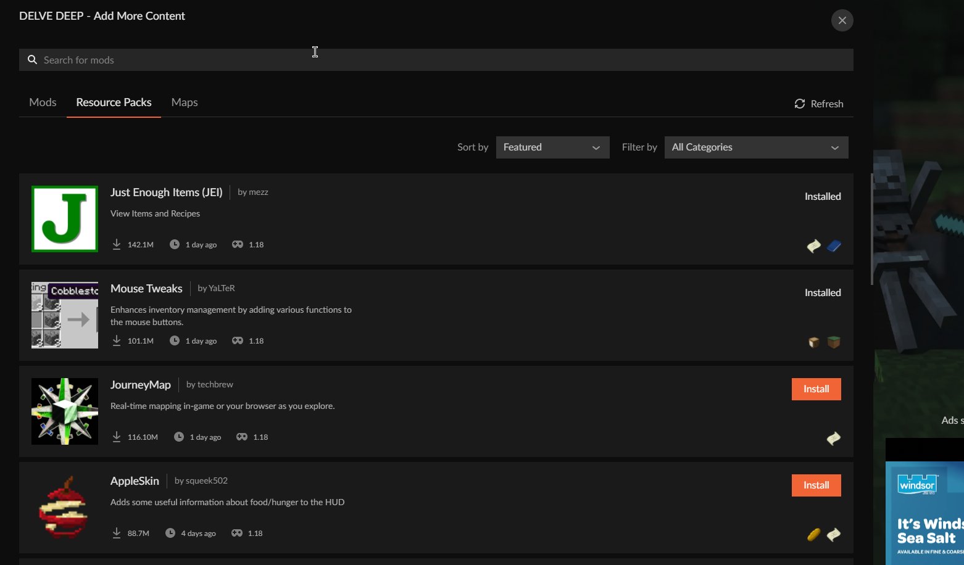Click the download arrow icon beside 142.1M
Screen dimensions: 964x565
117,244
